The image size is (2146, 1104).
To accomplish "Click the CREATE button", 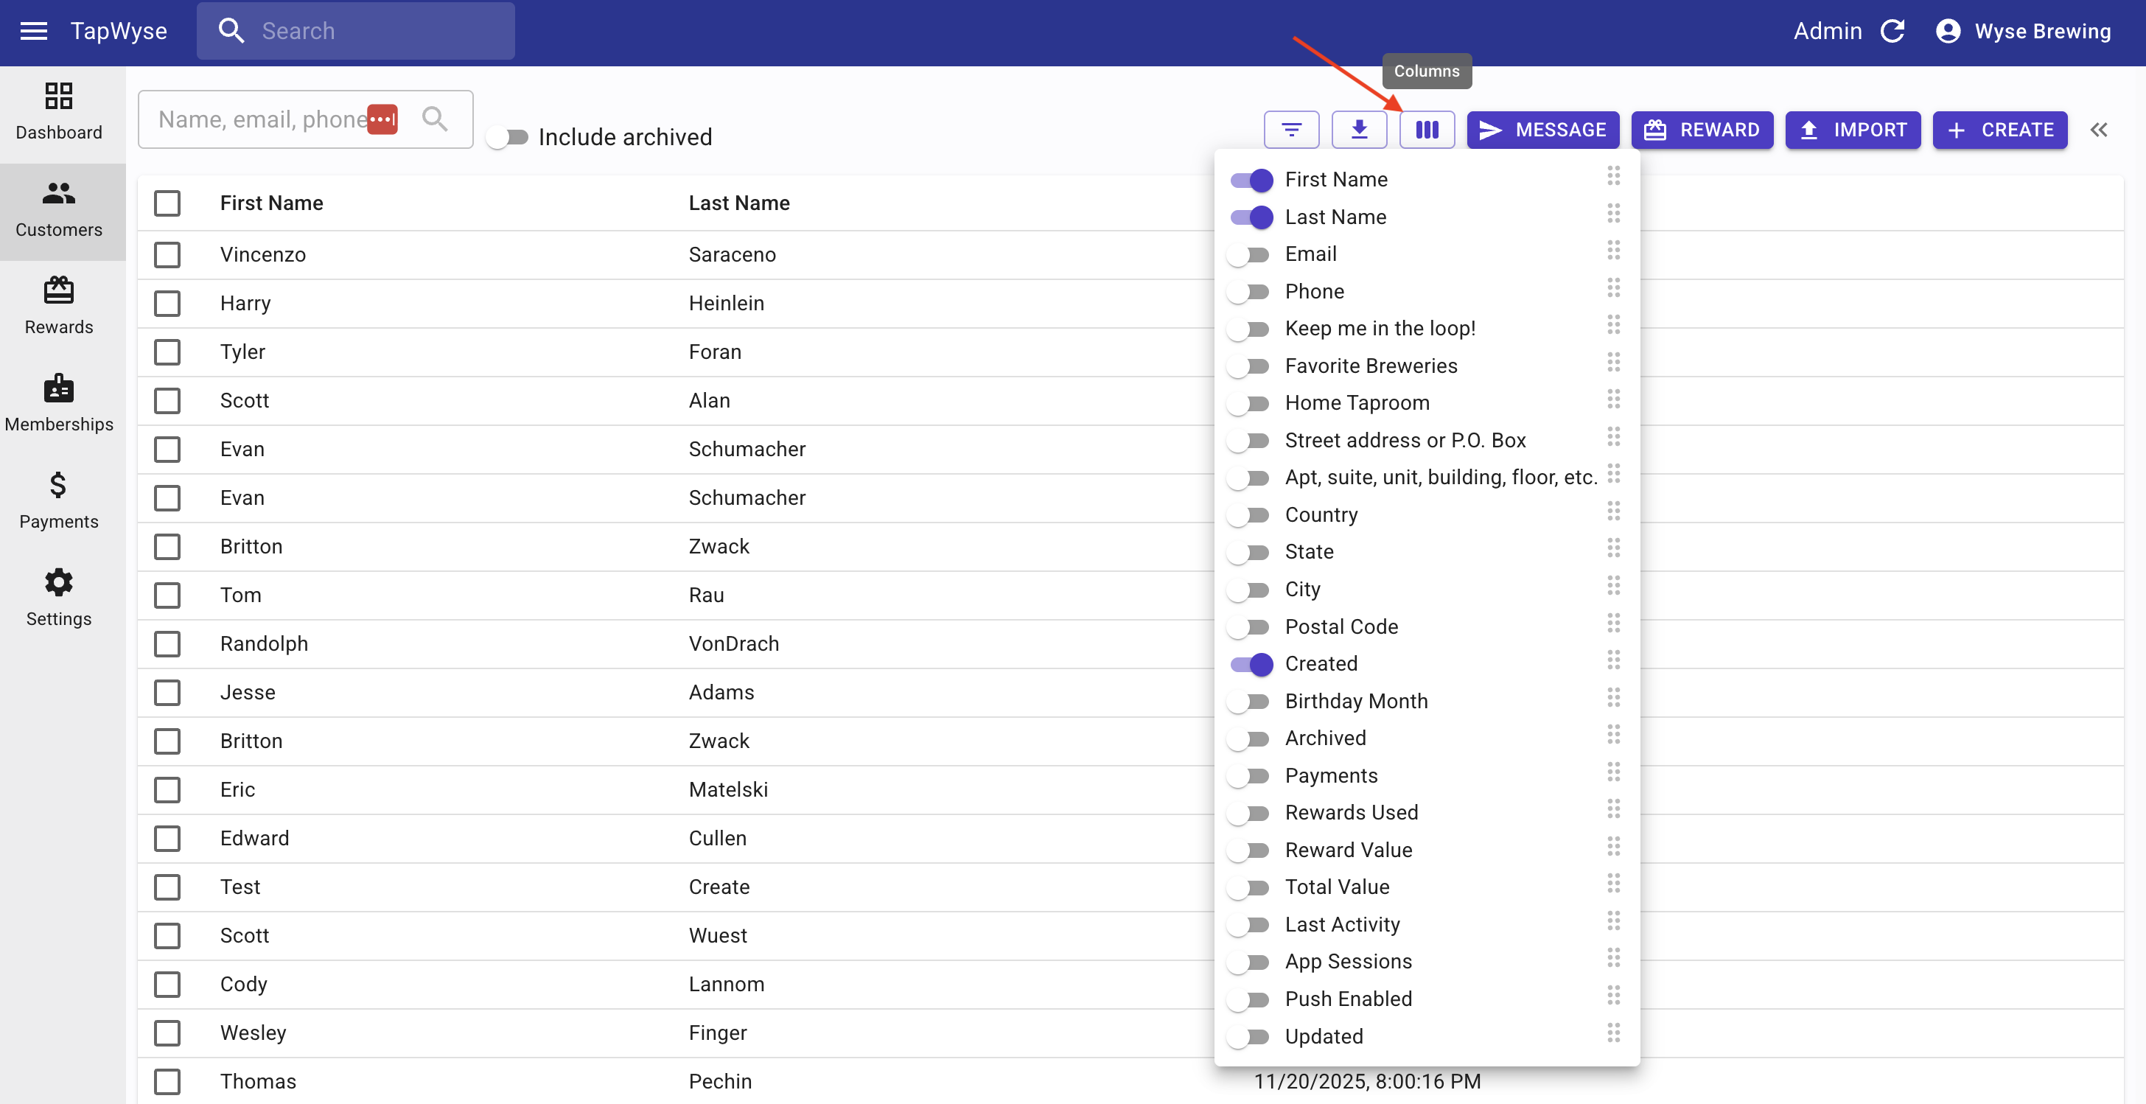I will [1999, 130].
